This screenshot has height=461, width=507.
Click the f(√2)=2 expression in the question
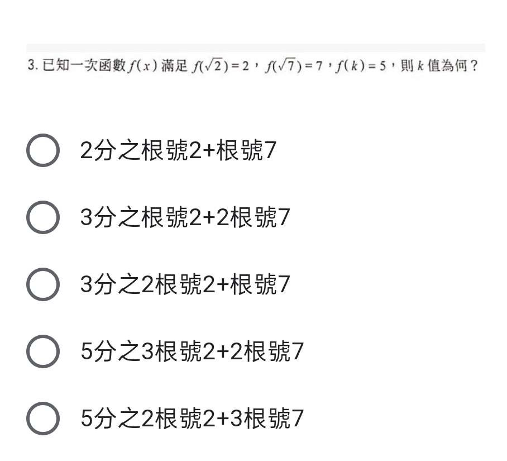pyautogui.click(x=221, y=66)
